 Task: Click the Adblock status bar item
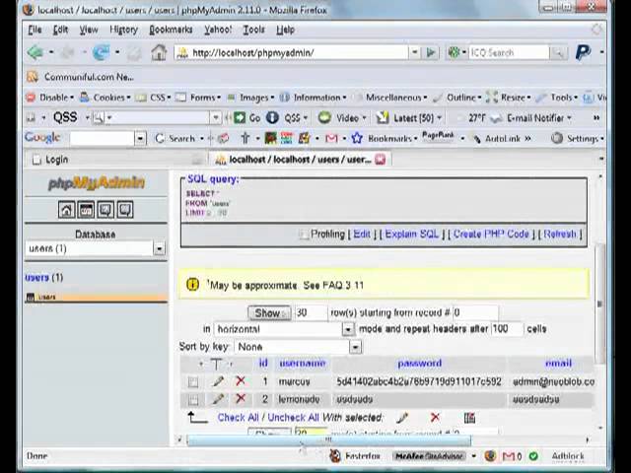[x=568, y=456]
